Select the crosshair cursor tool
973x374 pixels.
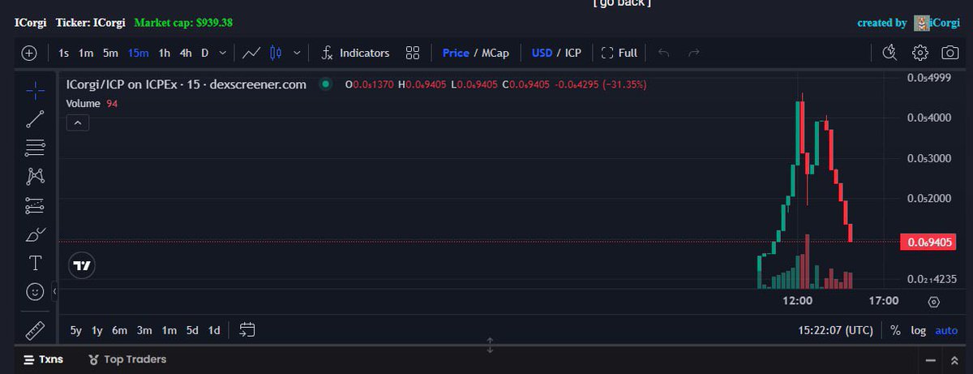36,90
